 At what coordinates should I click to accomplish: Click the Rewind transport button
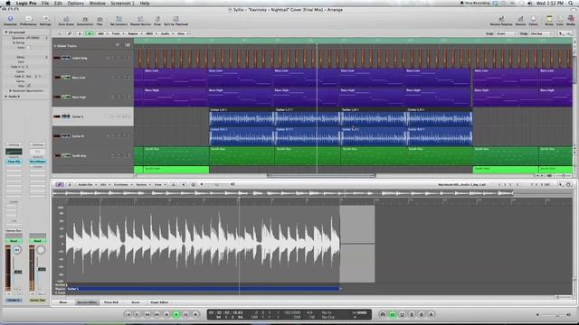point(147,314)
